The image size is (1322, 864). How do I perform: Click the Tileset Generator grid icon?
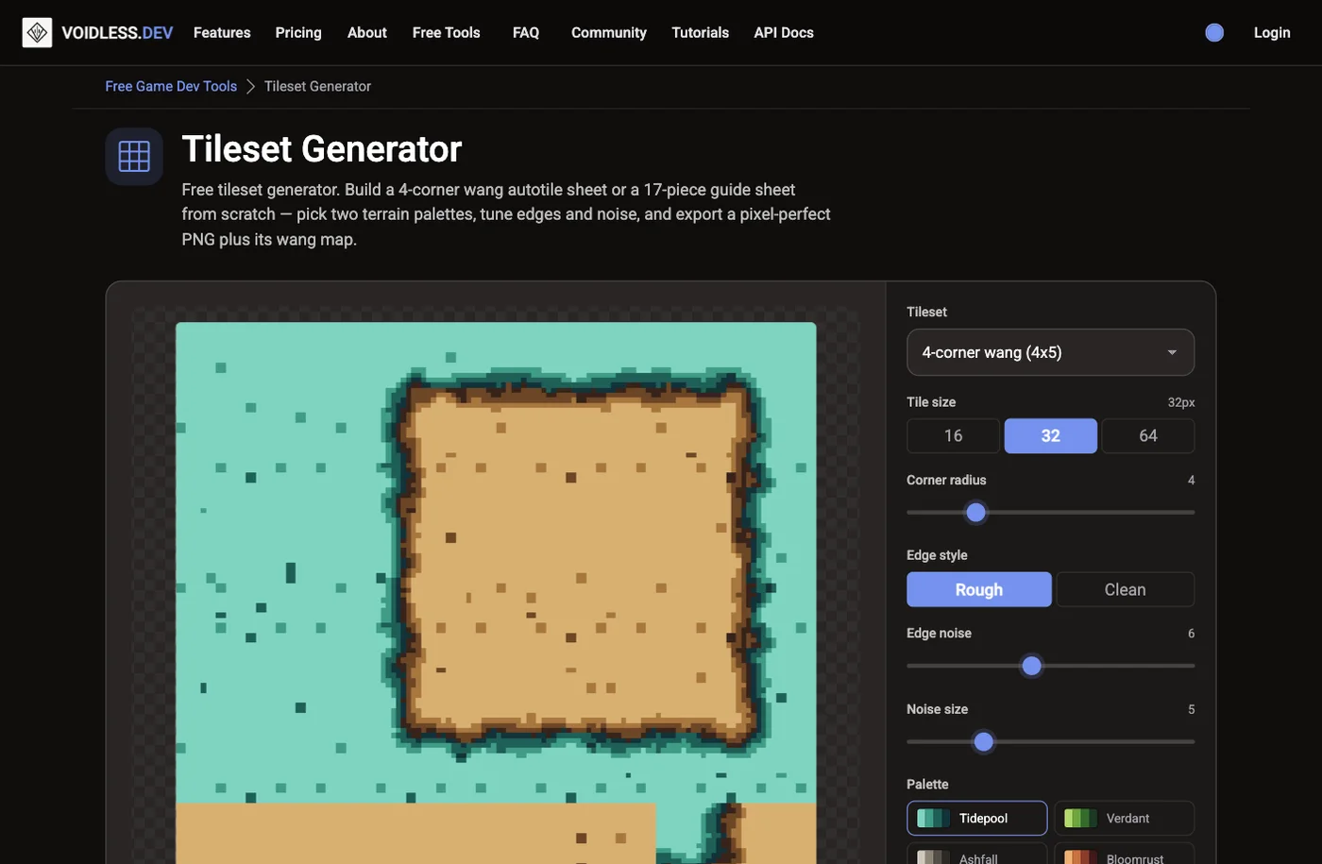tap(134, 156)
